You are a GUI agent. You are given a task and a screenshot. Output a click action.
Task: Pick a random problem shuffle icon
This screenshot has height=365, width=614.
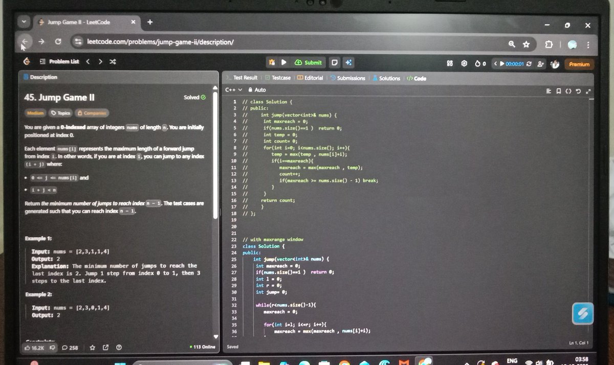tap(113, 61)
